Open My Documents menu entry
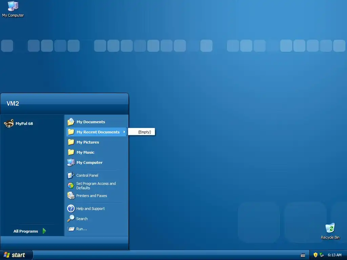This screenshot has width=347, height=260. [x=96, y=122]
